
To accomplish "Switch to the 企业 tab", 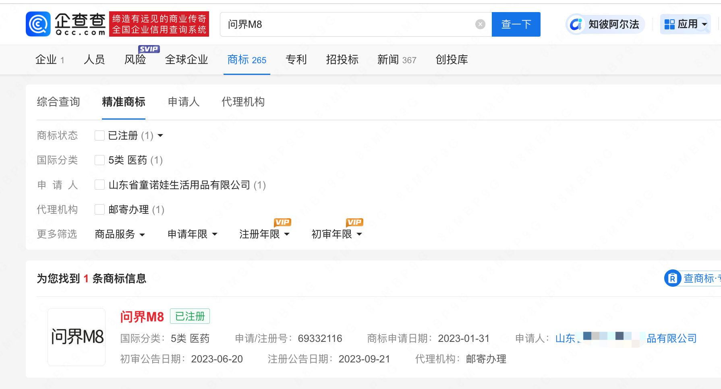I will pos(50,60).
